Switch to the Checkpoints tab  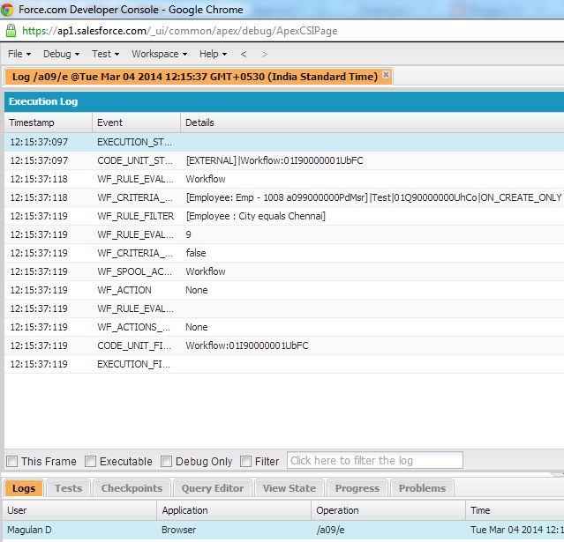coord(132,488)
